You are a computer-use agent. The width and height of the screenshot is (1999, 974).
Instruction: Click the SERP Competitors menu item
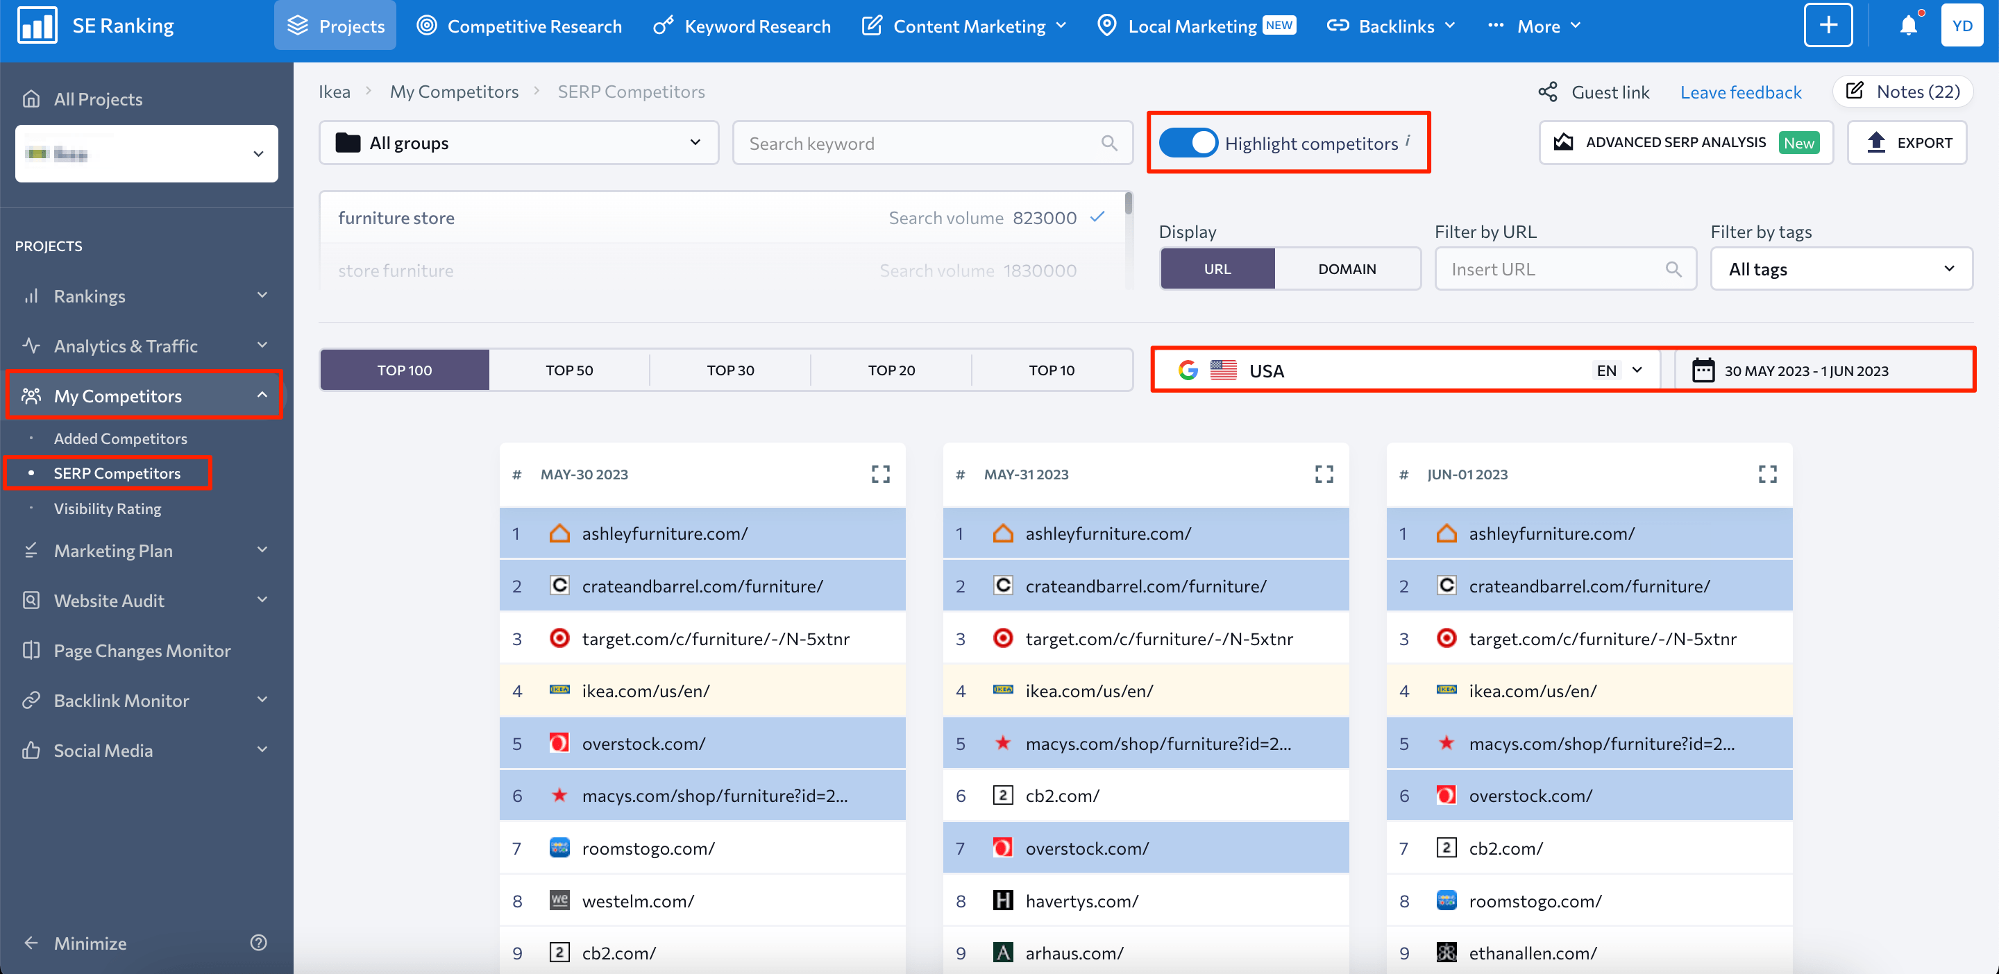pyautogui.click(x=117, y=473)
